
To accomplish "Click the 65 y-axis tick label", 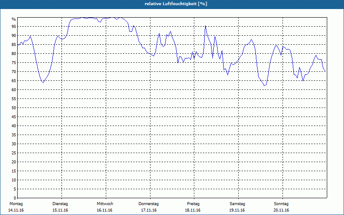I will coord(14,81).
